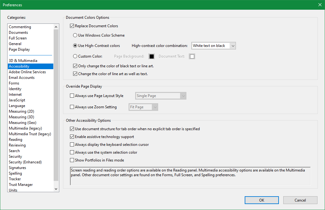
Task: Expand the Fit Page zoom dropdown
Action: click(x=143, y=107)
